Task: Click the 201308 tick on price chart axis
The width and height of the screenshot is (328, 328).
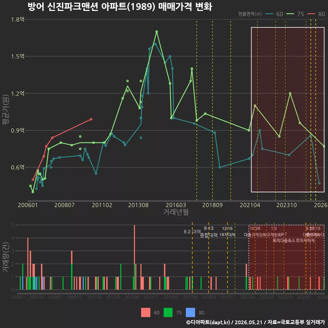Action: [x=138, y=205]
